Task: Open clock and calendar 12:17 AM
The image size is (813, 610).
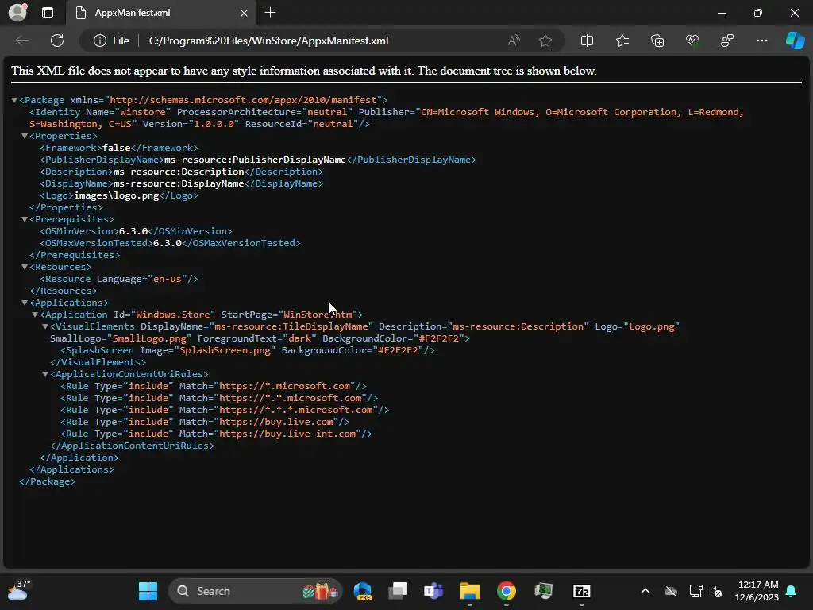Action: point(757,591)
